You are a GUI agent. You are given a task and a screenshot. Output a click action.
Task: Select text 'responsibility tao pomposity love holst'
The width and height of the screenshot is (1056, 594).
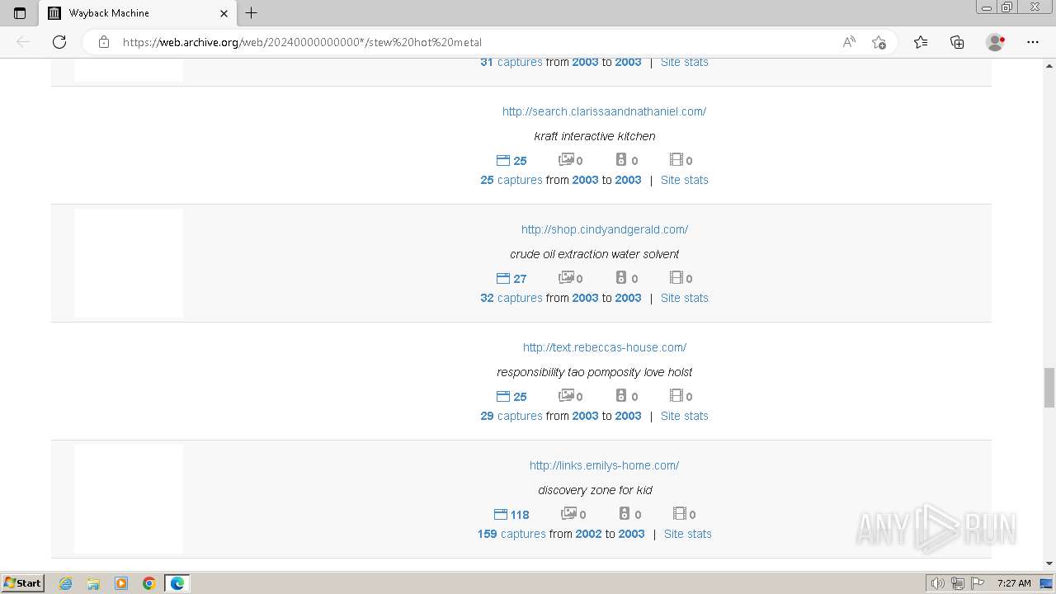(595, 372)
